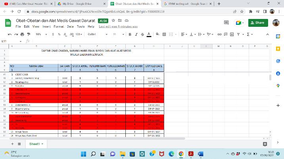Click the green Share button
The image size is (284, 159).
258,23
